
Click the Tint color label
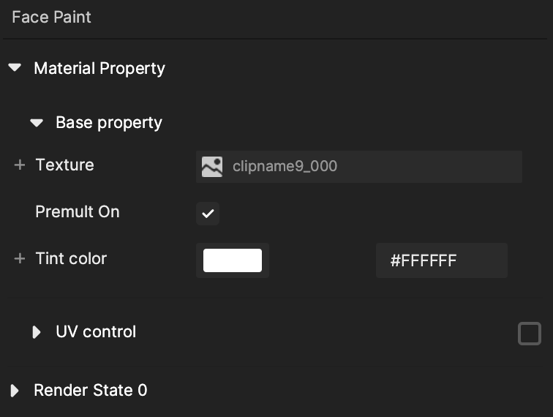[x=71, y=258]
